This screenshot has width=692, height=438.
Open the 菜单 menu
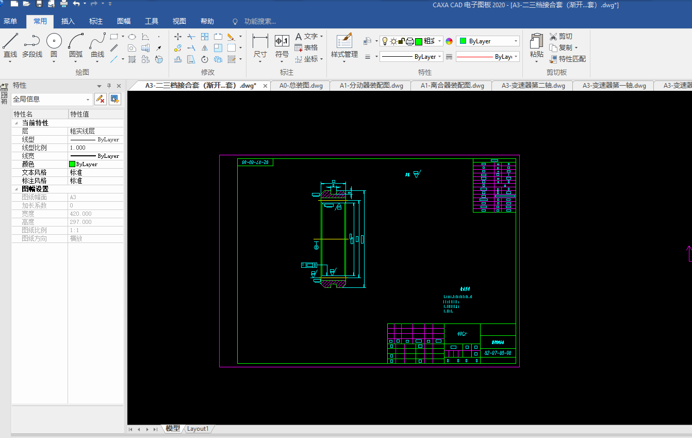pyautogui.click(x=10, y=21)
